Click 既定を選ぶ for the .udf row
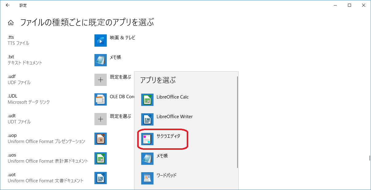This screenshot has height=190, width=371. pos(121,77)
